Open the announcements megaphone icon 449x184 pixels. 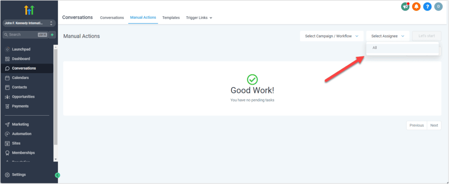[405, 7]
